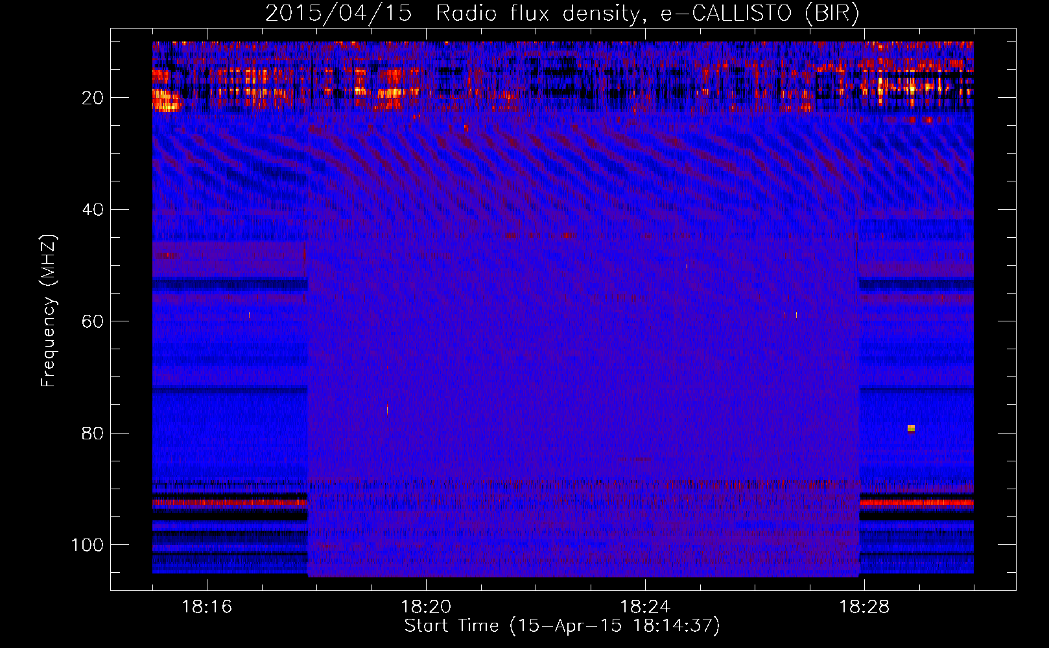Click the 60 MHz frequency tick label

click(93, 322)
